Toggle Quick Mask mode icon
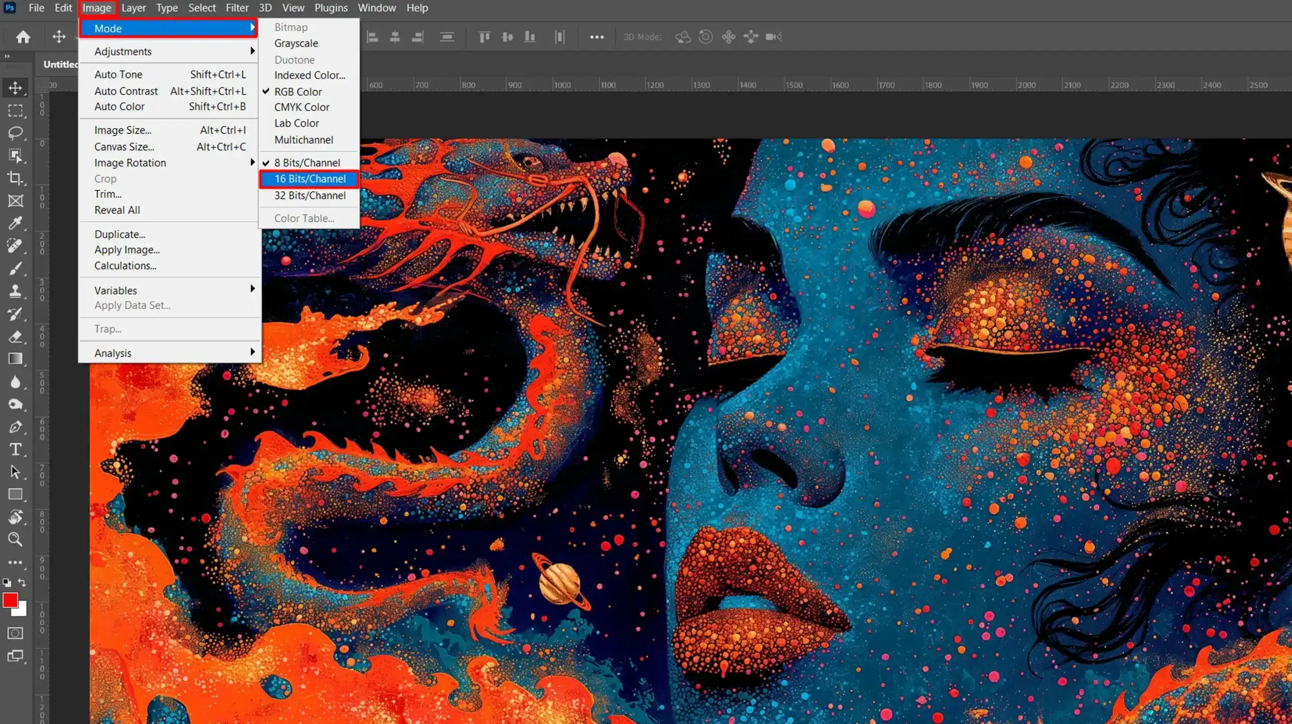This screenshot has width=1292, height=724. [x=15, y=633]
